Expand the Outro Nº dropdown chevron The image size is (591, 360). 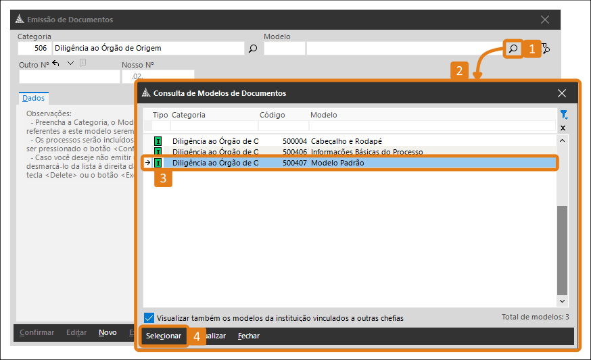tap(70, 63)
